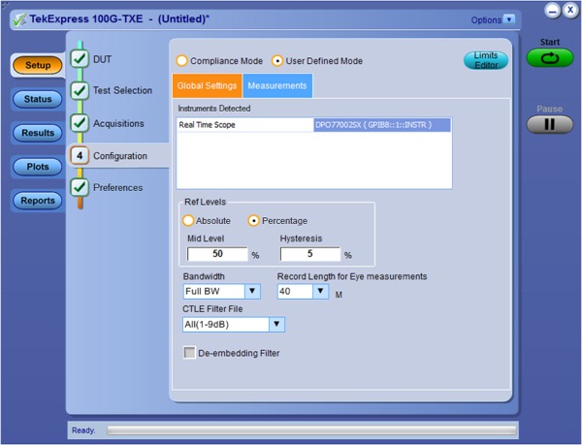Image resolution: width=582 pixels, height=445 pixels.
Task: Click the DUT step checkmark icon
Action: 81,59
